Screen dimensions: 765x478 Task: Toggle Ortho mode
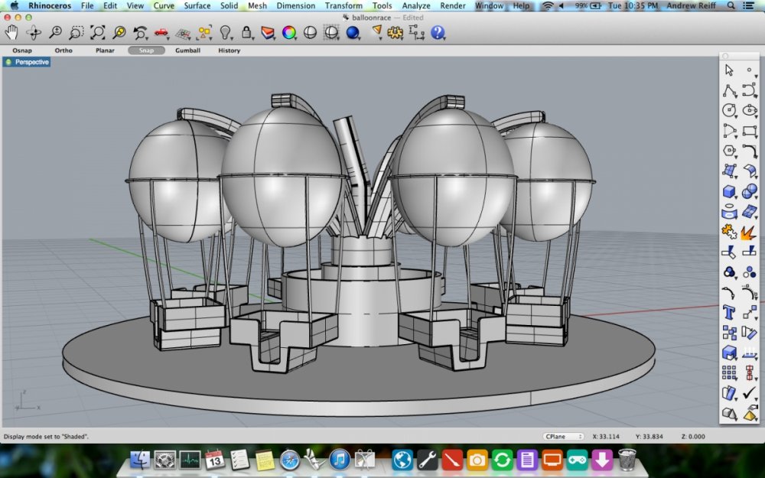click(x=63, y=50)
